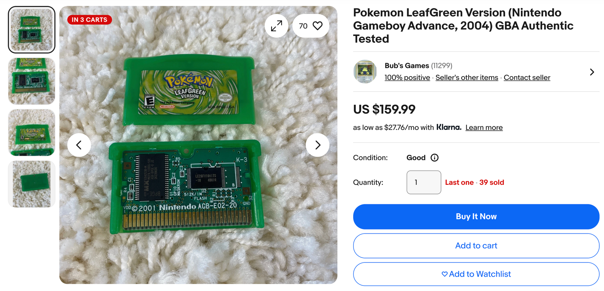Go back using the left image arrow
Image resolution: width=604 pixels, height=291 pixels.
(x=79, y=145)
